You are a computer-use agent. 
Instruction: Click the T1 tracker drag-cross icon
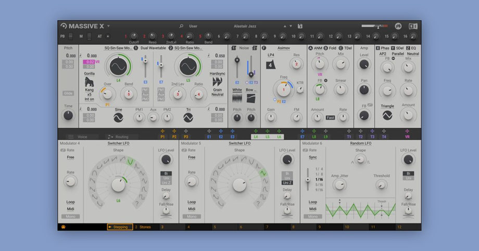[x=349, y=131]
